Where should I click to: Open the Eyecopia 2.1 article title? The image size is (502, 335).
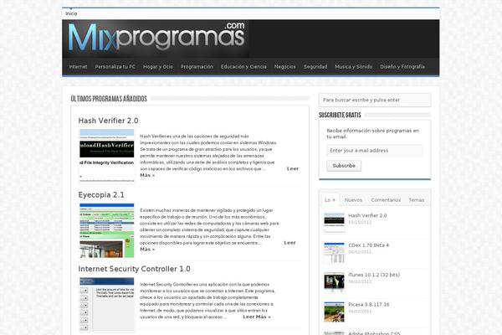[x=101, y=195]
